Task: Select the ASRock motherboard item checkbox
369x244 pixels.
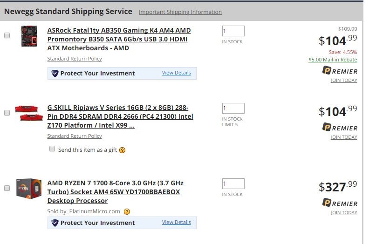Action: [7, 35]
